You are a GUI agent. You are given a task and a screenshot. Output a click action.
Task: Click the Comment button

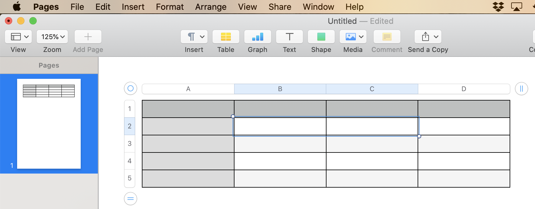tap(387, 37)
